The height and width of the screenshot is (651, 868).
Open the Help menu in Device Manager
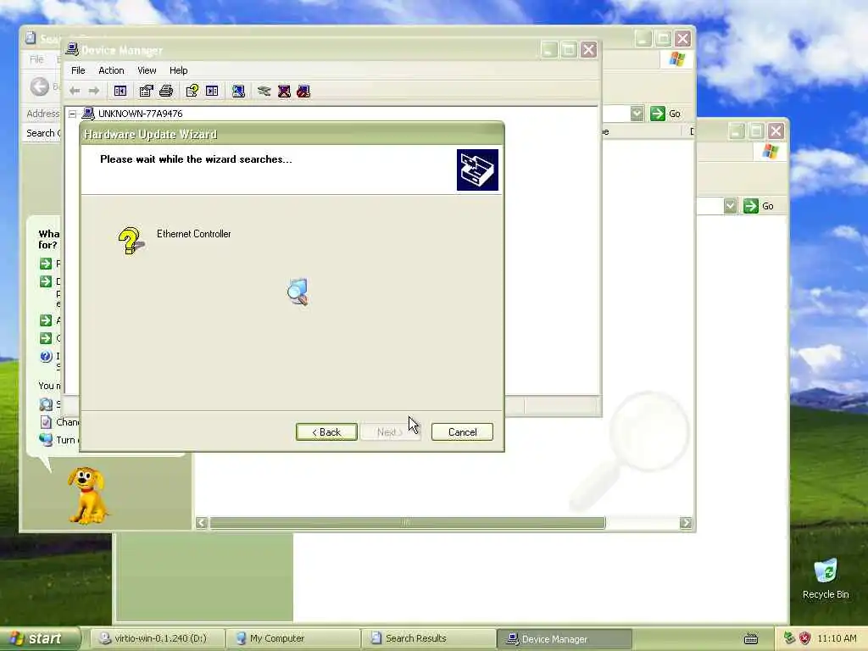click(x=178, y=70)
